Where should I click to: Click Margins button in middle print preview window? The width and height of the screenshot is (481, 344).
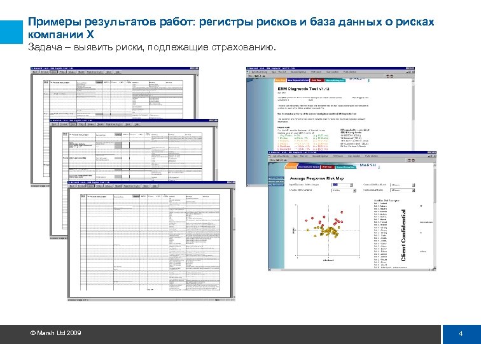click(100, 124)
